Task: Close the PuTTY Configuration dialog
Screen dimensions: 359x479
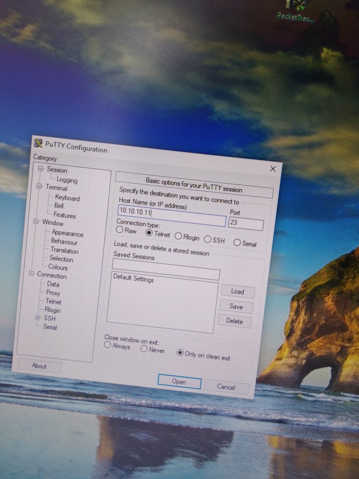Action: pyautogui.click(x=273, y=169)
